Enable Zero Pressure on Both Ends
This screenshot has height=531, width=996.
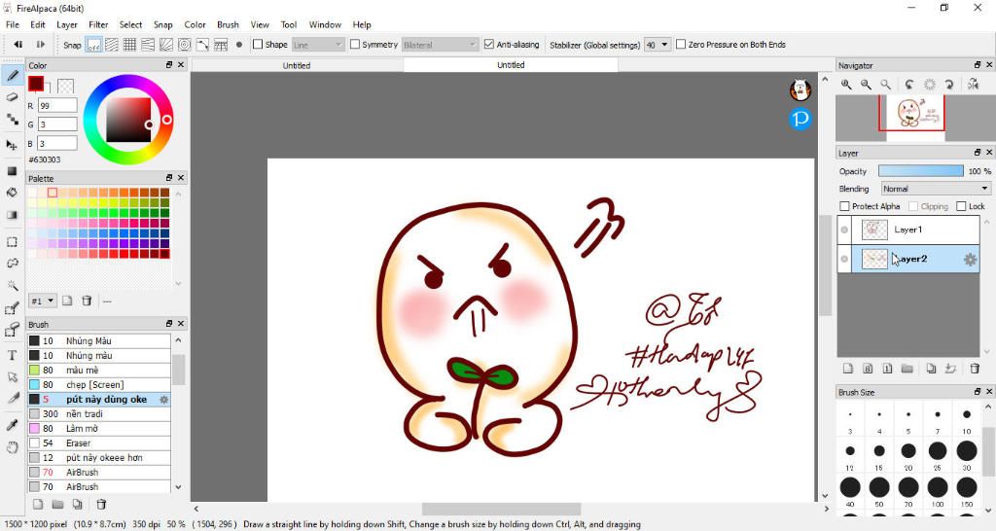(x=680, y=45)
